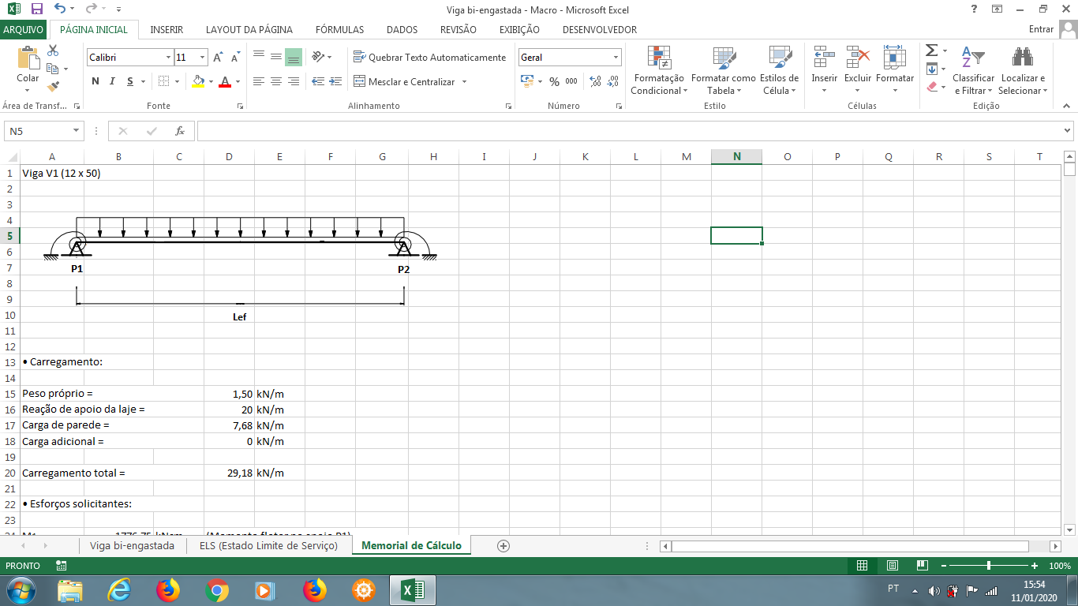Click Inserir cells button
1078x606 pixels.
point(824,71)
